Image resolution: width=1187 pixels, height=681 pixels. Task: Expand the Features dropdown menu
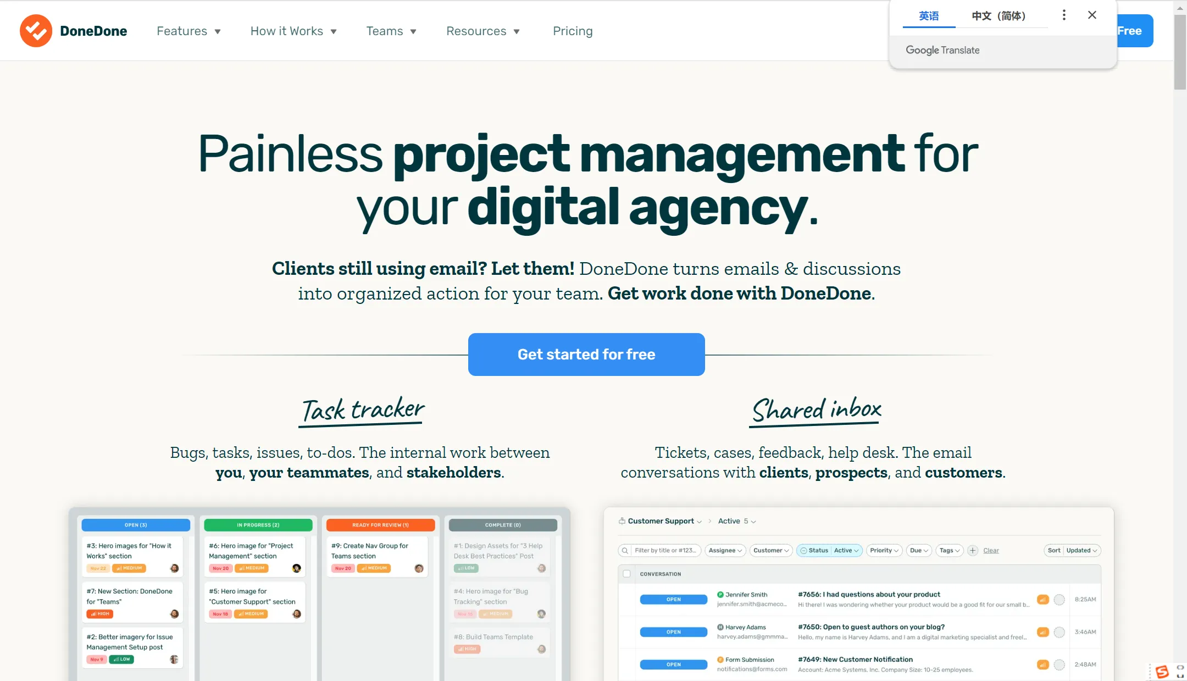coord(188,30)
